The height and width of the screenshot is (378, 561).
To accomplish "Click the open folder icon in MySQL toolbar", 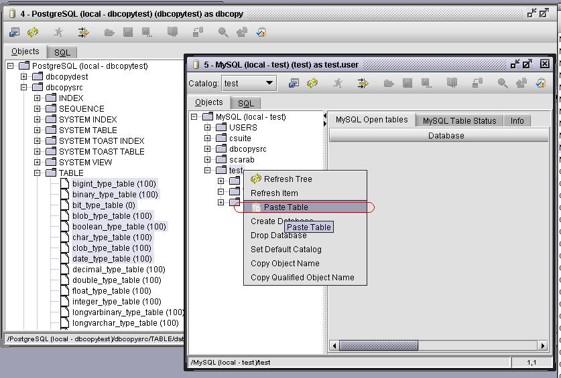I will point(388,83).
